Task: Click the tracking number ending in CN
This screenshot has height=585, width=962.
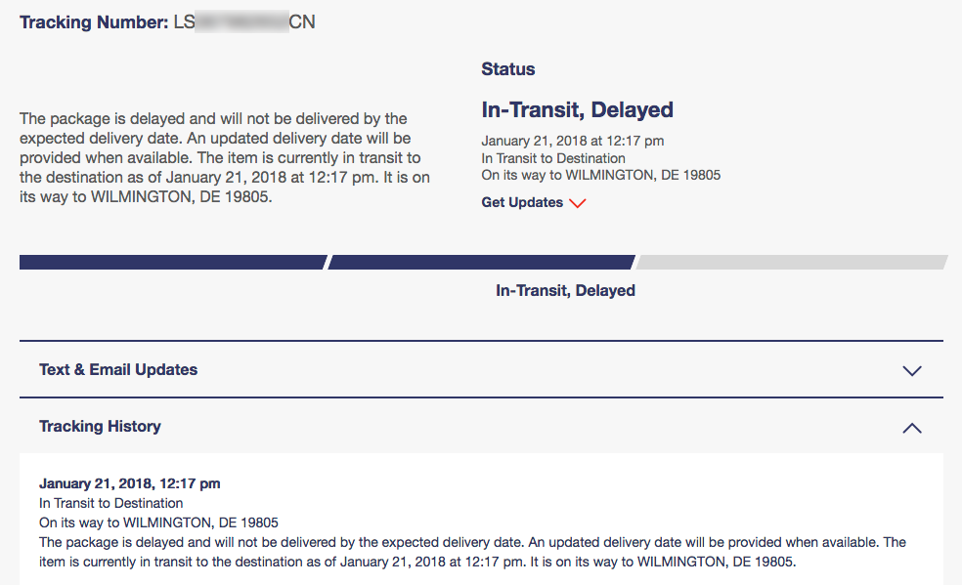Action: pyautogui.click(x=244, y=21)
